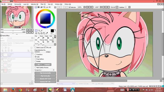Click Rotate 90° CCW button
164x92 pixels.
point(45,79)
